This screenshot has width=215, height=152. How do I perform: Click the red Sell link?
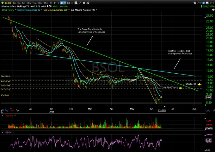click(x=12, y=110)
